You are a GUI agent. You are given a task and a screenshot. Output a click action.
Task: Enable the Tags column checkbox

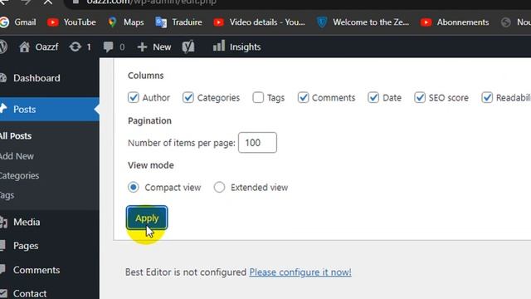tap(258, 98)
